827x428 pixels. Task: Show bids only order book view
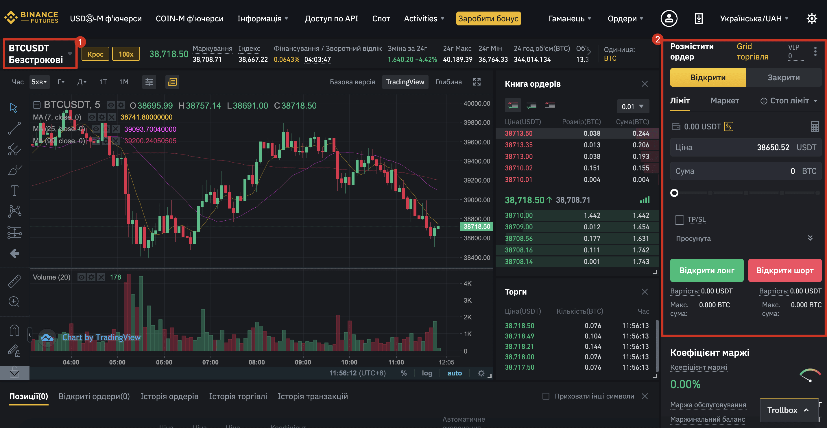[x=531, y=105]
